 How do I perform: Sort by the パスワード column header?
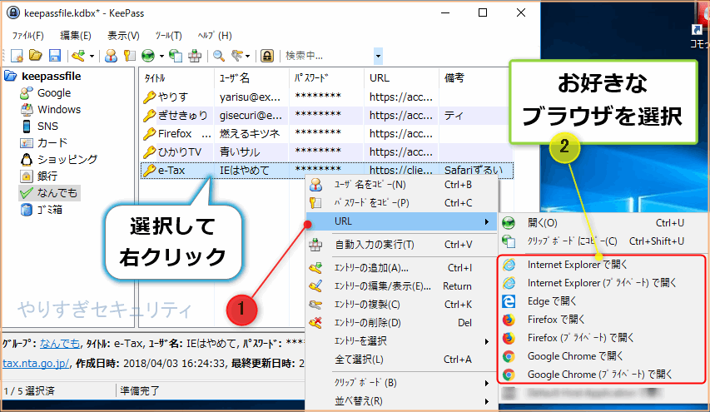[x=326, y=78]
